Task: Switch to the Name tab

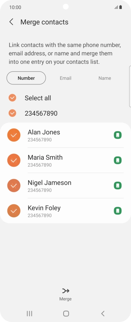Action: (x=105, y=78)
